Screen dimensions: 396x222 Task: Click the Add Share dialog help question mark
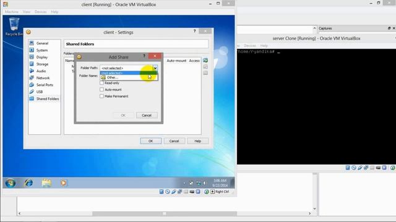pyautogui.click(x=144, y=56)
